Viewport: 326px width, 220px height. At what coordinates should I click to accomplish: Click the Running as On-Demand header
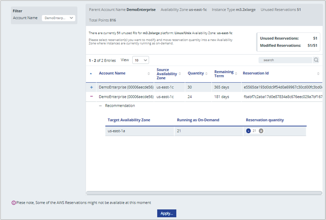[x=198, y=120]
